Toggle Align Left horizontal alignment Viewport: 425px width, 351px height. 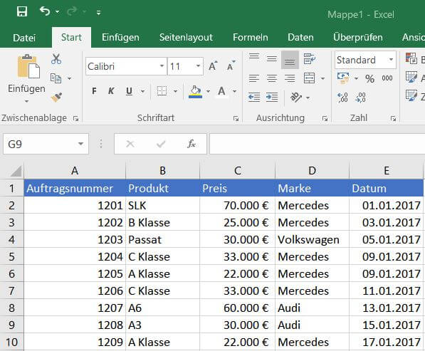254,78
